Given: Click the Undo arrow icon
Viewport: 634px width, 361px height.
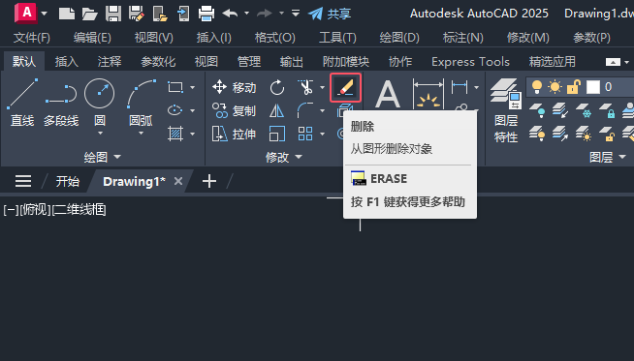Looking at the screenshot, I should (x=230, y=14).
